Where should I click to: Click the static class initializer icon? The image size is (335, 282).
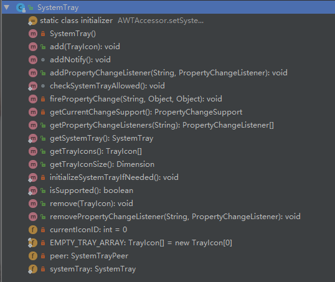[32, 21]
